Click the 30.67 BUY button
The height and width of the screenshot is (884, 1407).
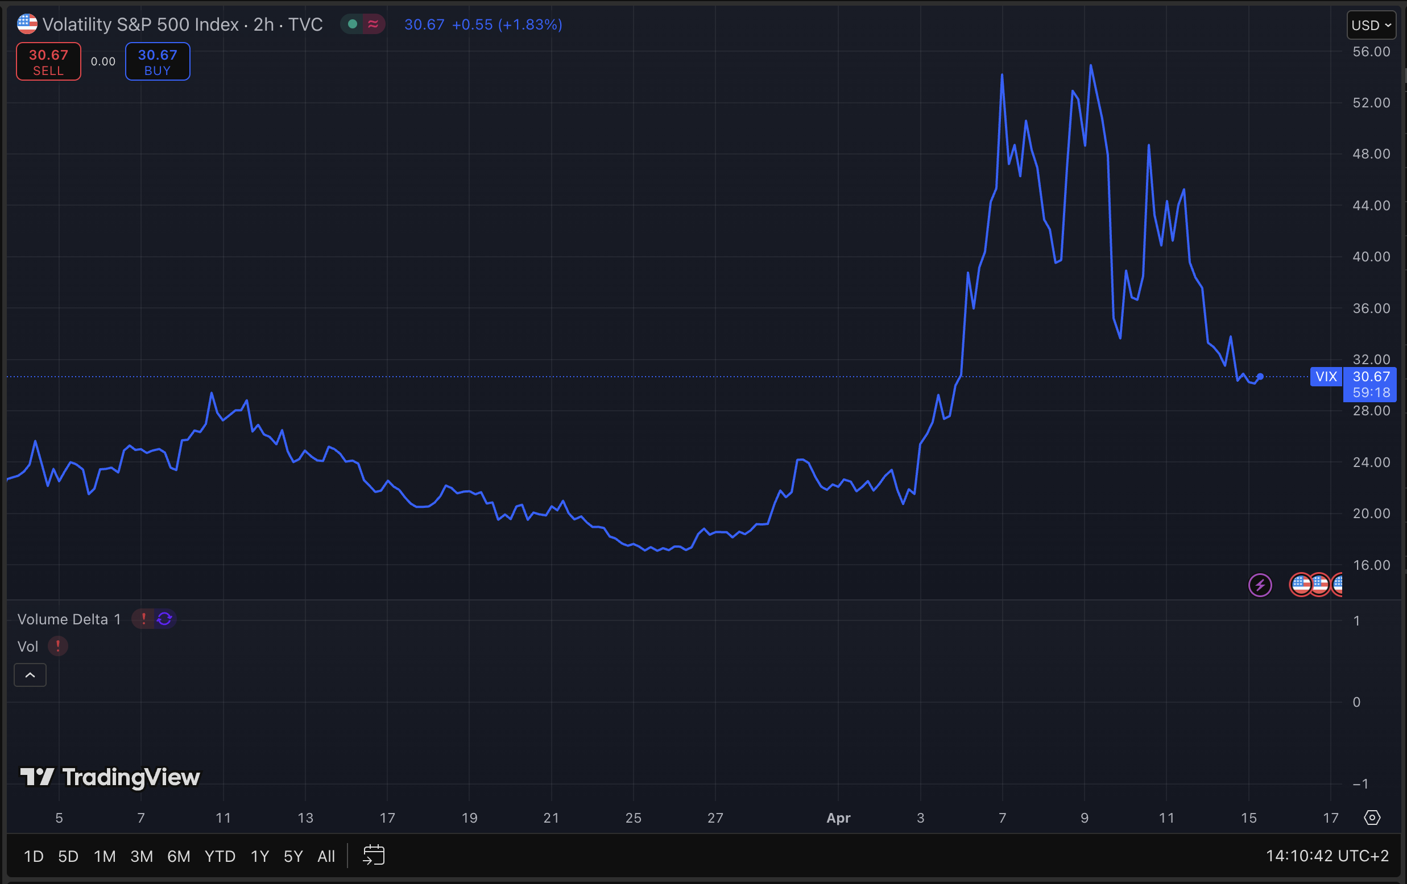[x=157, y=61]
